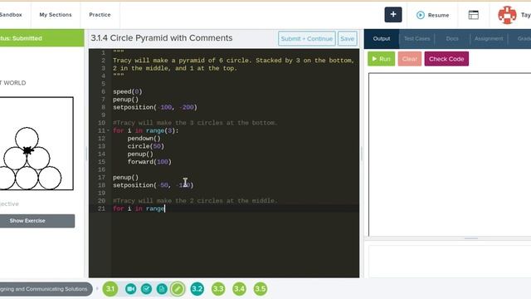Jump to lesson 3.2

(x=197, y=289)
